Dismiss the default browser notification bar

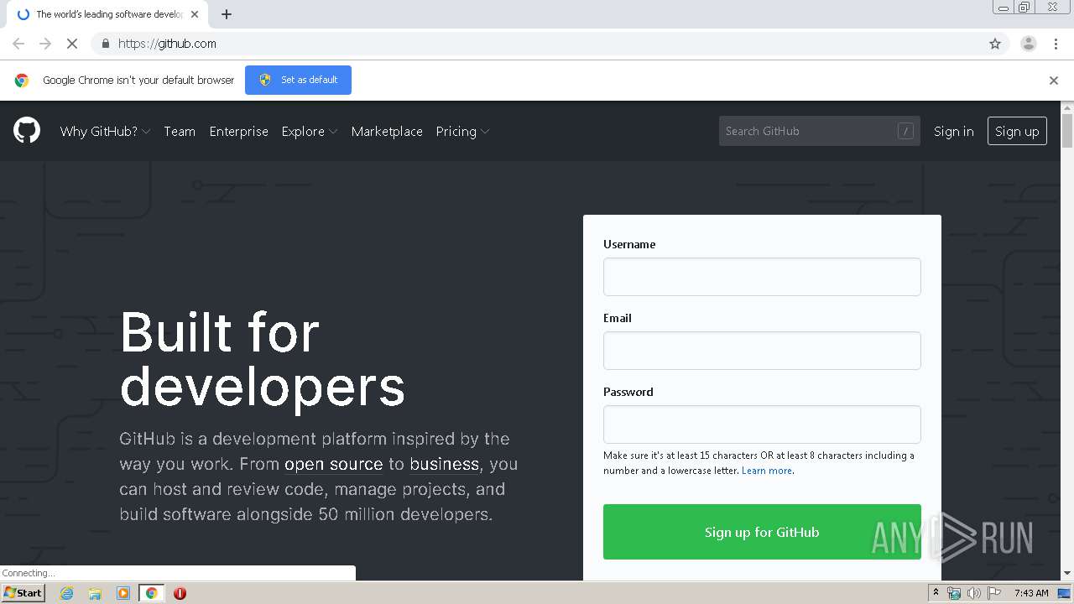(x=1054, y=81)
